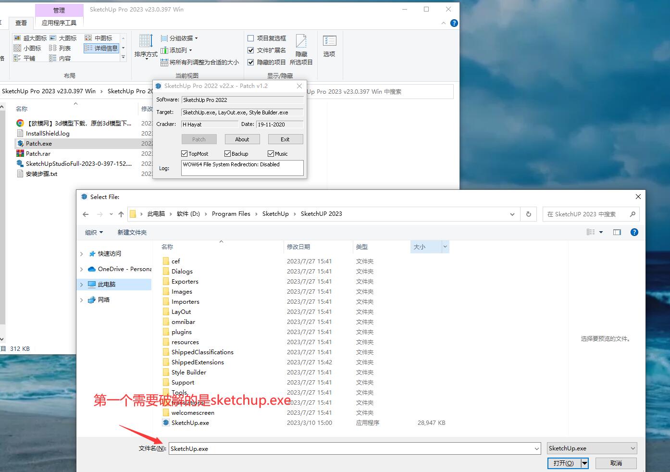Expand 快速访问 tree node

click(x=81, y=254)
